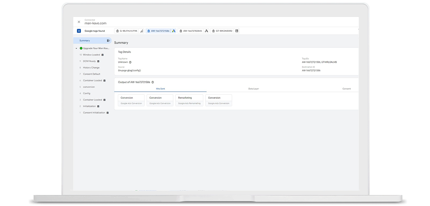Click the lock icon on GT-WK2NXXR2 chip
This screenshot has height=206, width=430.
point(214,31)
